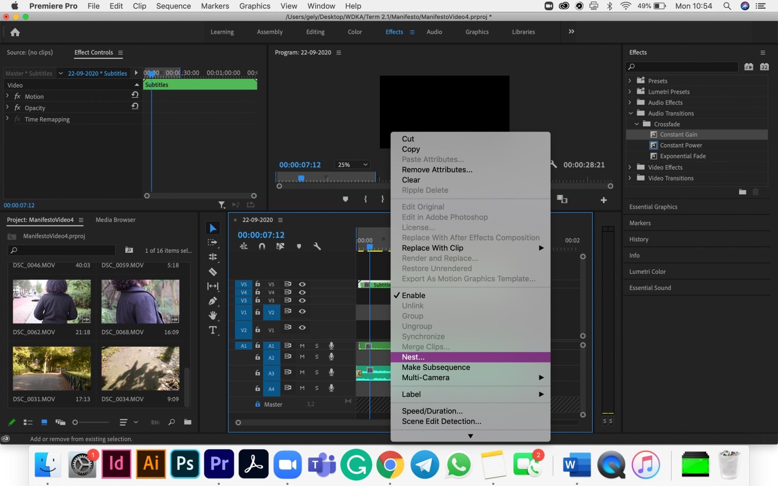Image resolution: width=778 pixels, height=486 pixels.
Task: Open the Essential Graphics panel
Action: [653, 207]
